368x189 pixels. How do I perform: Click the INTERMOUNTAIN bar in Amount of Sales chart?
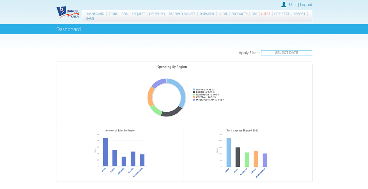142,161
